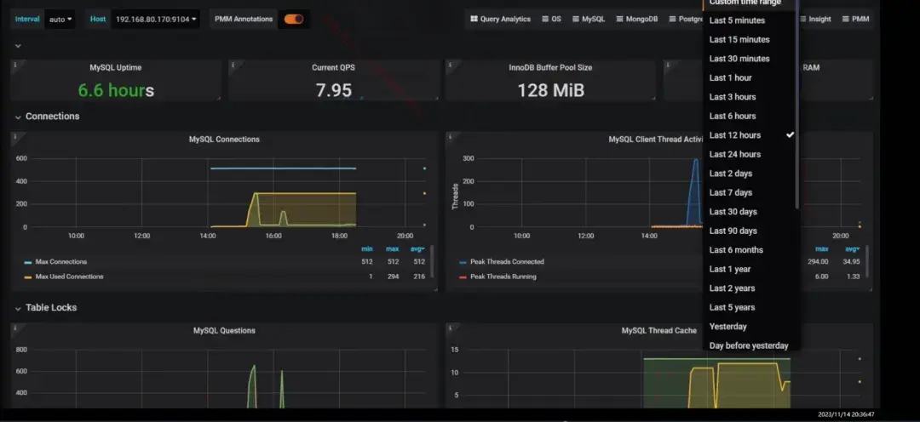Viewport: 920px width, 422px height.
Task: Toggle the PMM Annotations switch
Action: pyautogui.click(x=294, y=19)
